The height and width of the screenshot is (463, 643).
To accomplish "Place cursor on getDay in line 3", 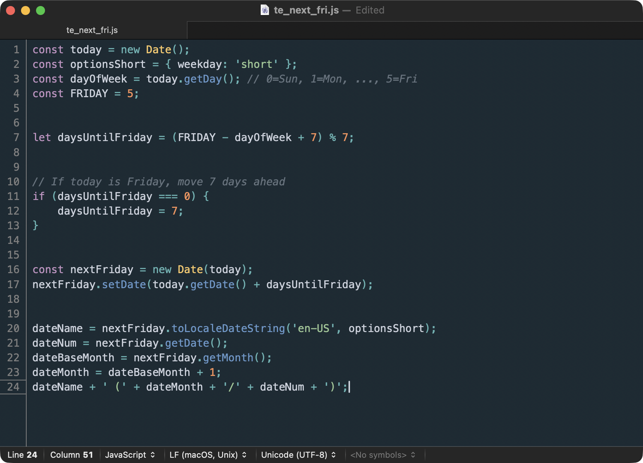I will [203, 79].
